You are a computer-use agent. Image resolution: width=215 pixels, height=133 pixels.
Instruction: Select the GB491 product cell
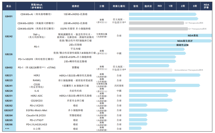click(8, 17)
